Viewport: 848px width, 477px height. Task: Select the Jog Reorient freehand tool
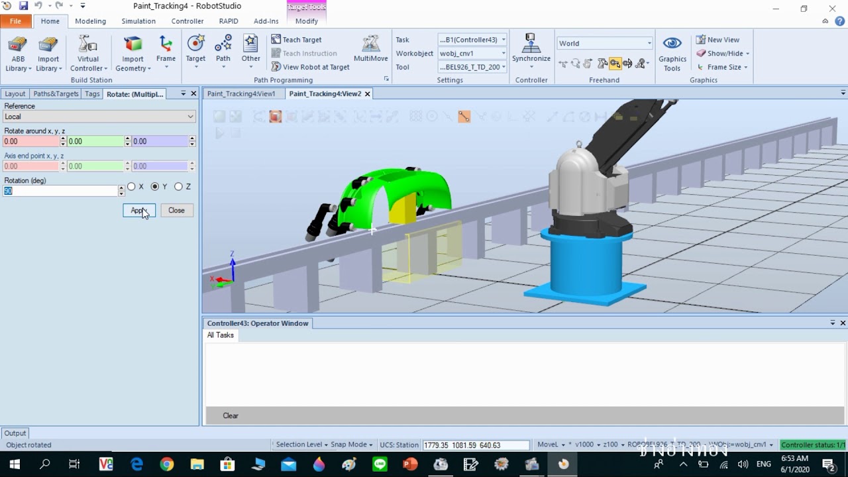(x=628, y=64)
